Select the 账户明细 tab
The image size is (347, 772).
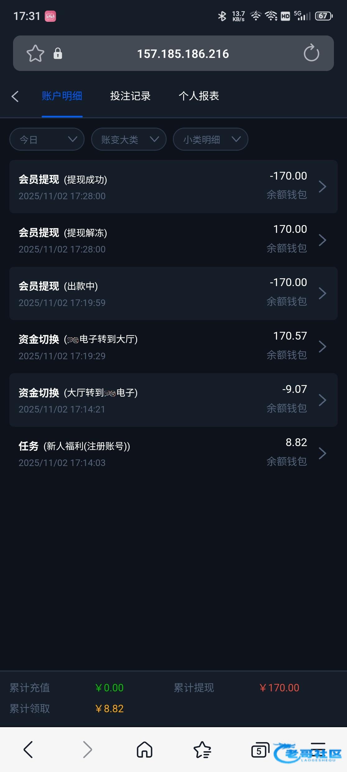62,96
